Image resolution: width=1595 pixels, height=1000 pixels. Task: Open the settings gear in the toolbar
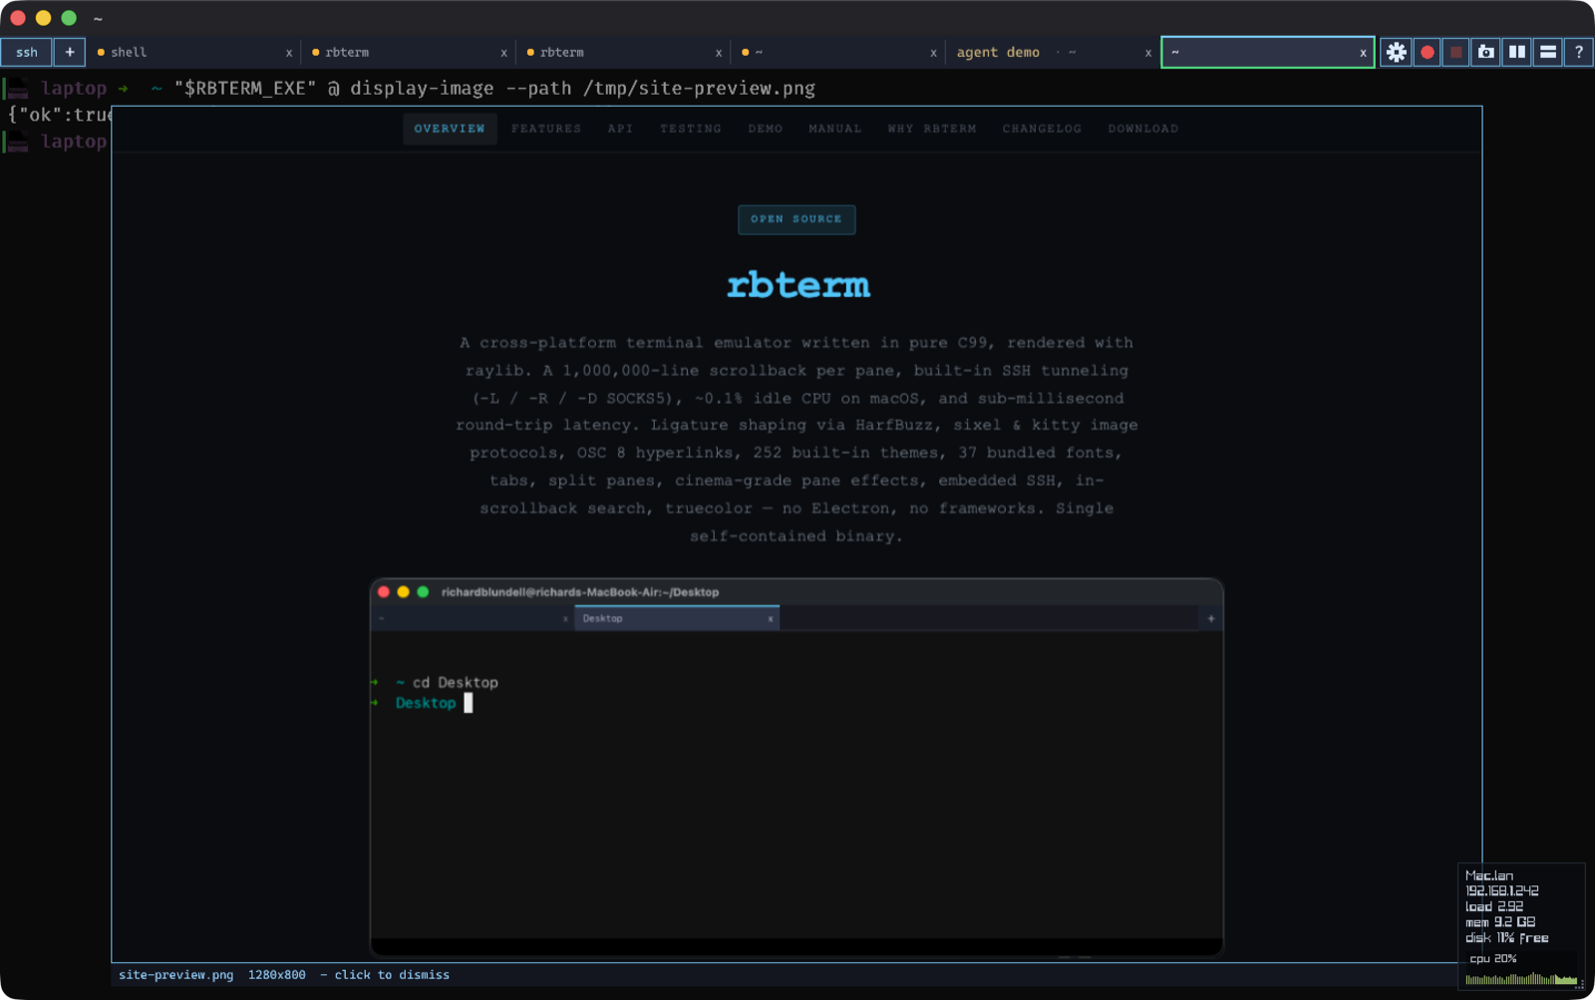1397,52
